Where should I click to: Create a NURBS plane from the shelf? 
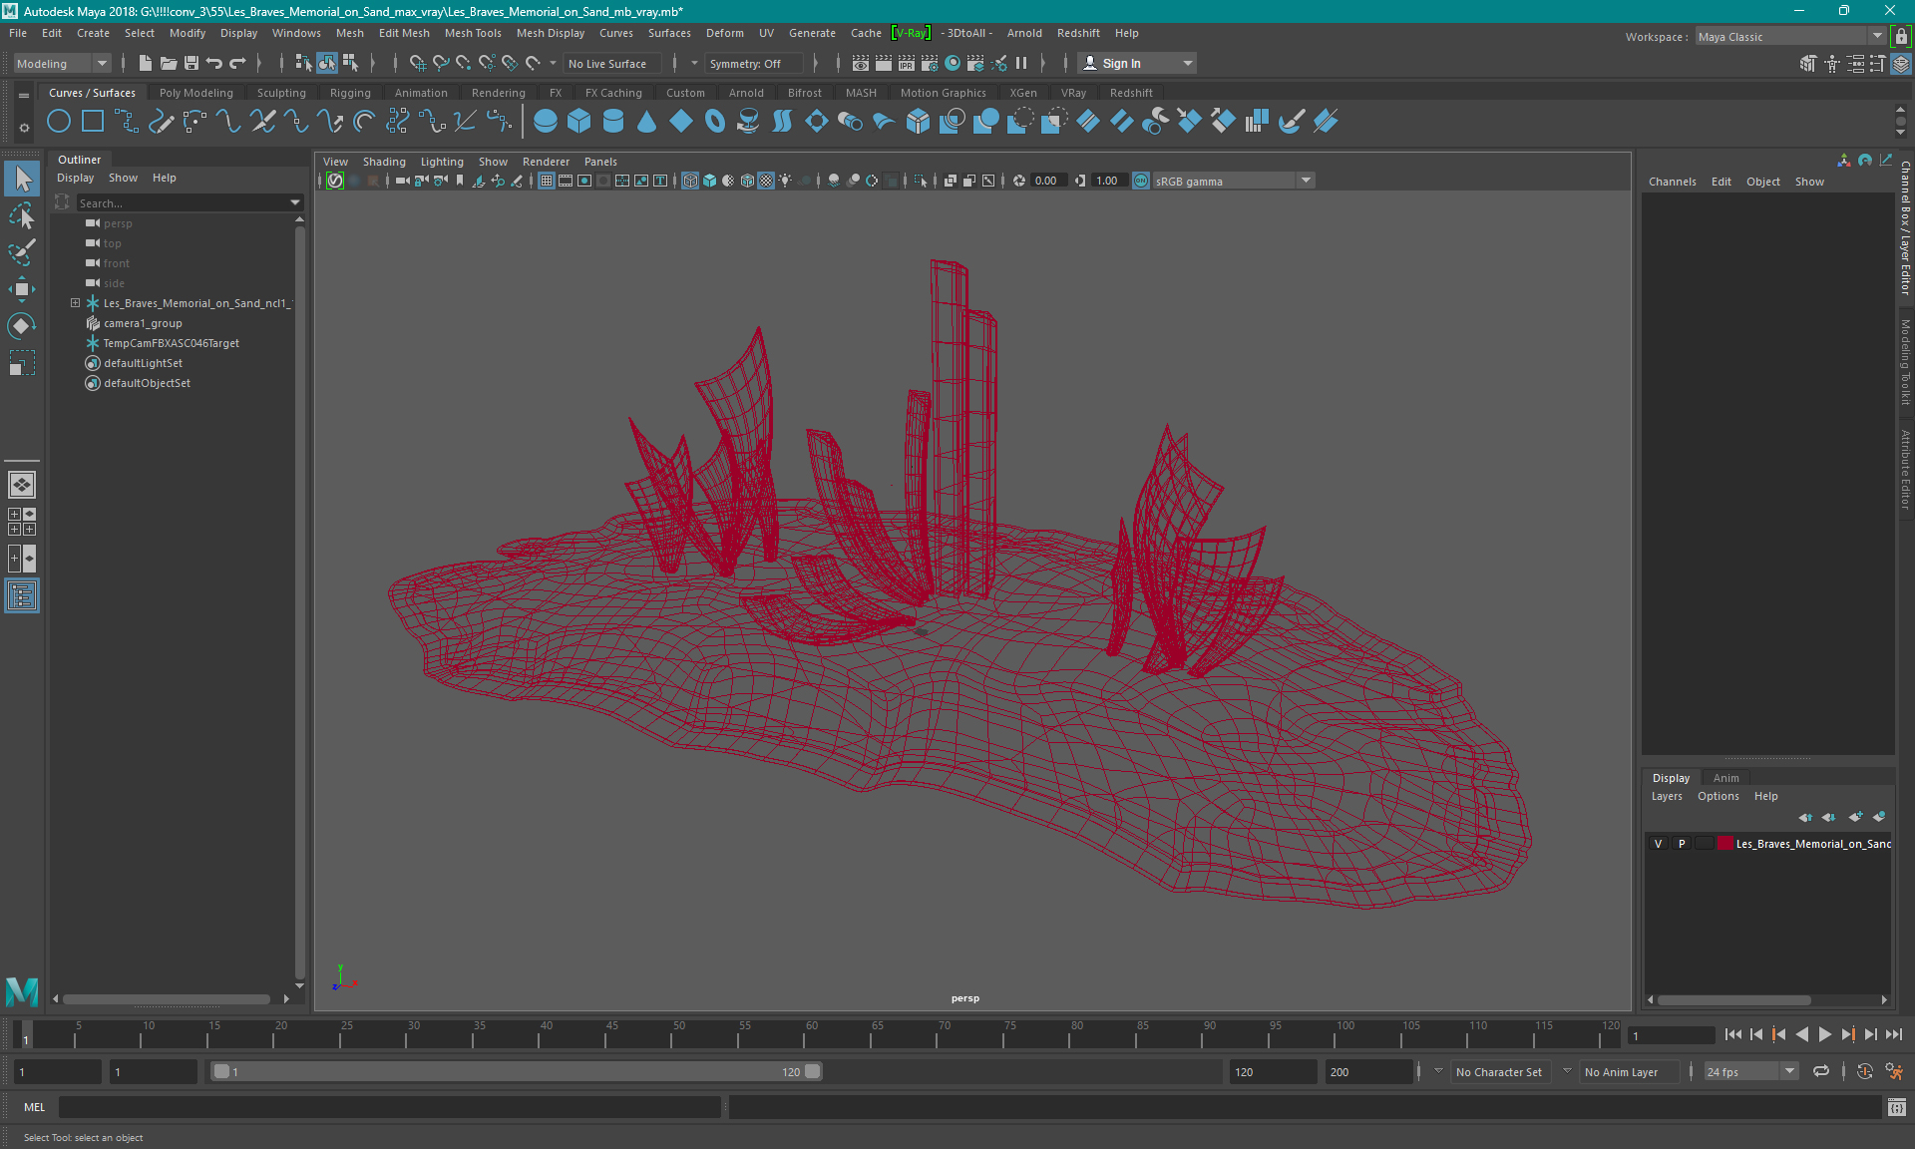click(x=681, y=122)
